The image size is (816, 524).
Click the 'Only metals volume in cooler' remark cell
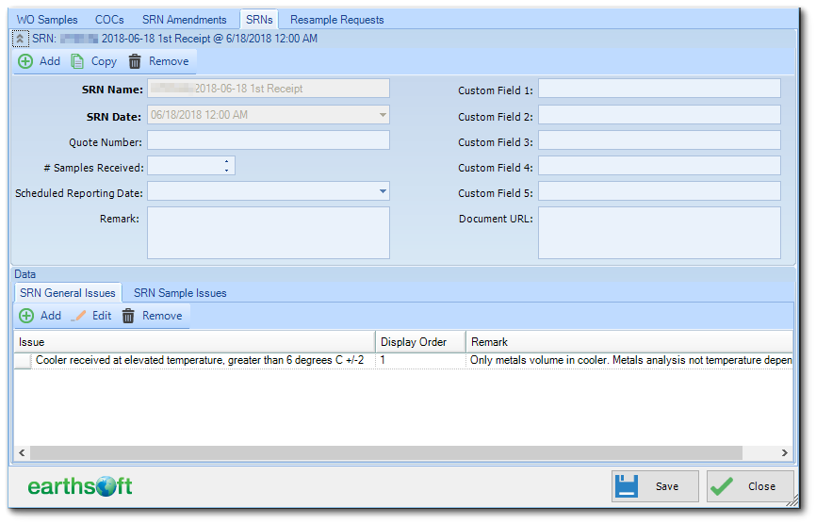coord(629,361)
